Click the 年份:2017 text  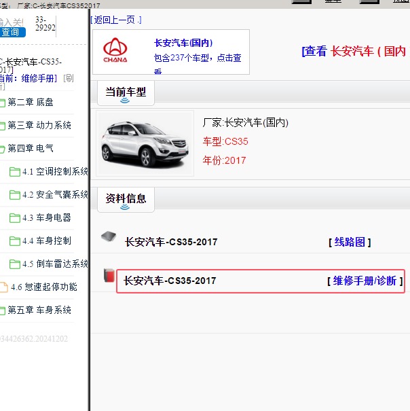click(224, 160)
